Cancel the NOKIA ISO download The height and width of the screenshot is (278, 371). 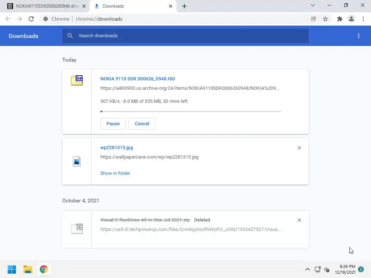(x=142, y=124)
